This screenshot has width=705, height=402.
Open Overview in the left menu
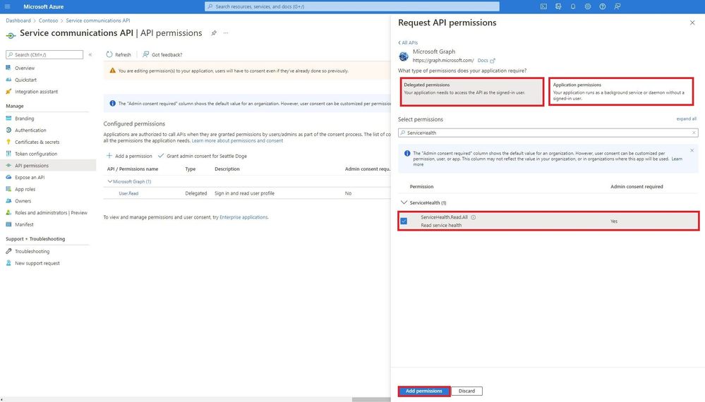tap(25, 68)
